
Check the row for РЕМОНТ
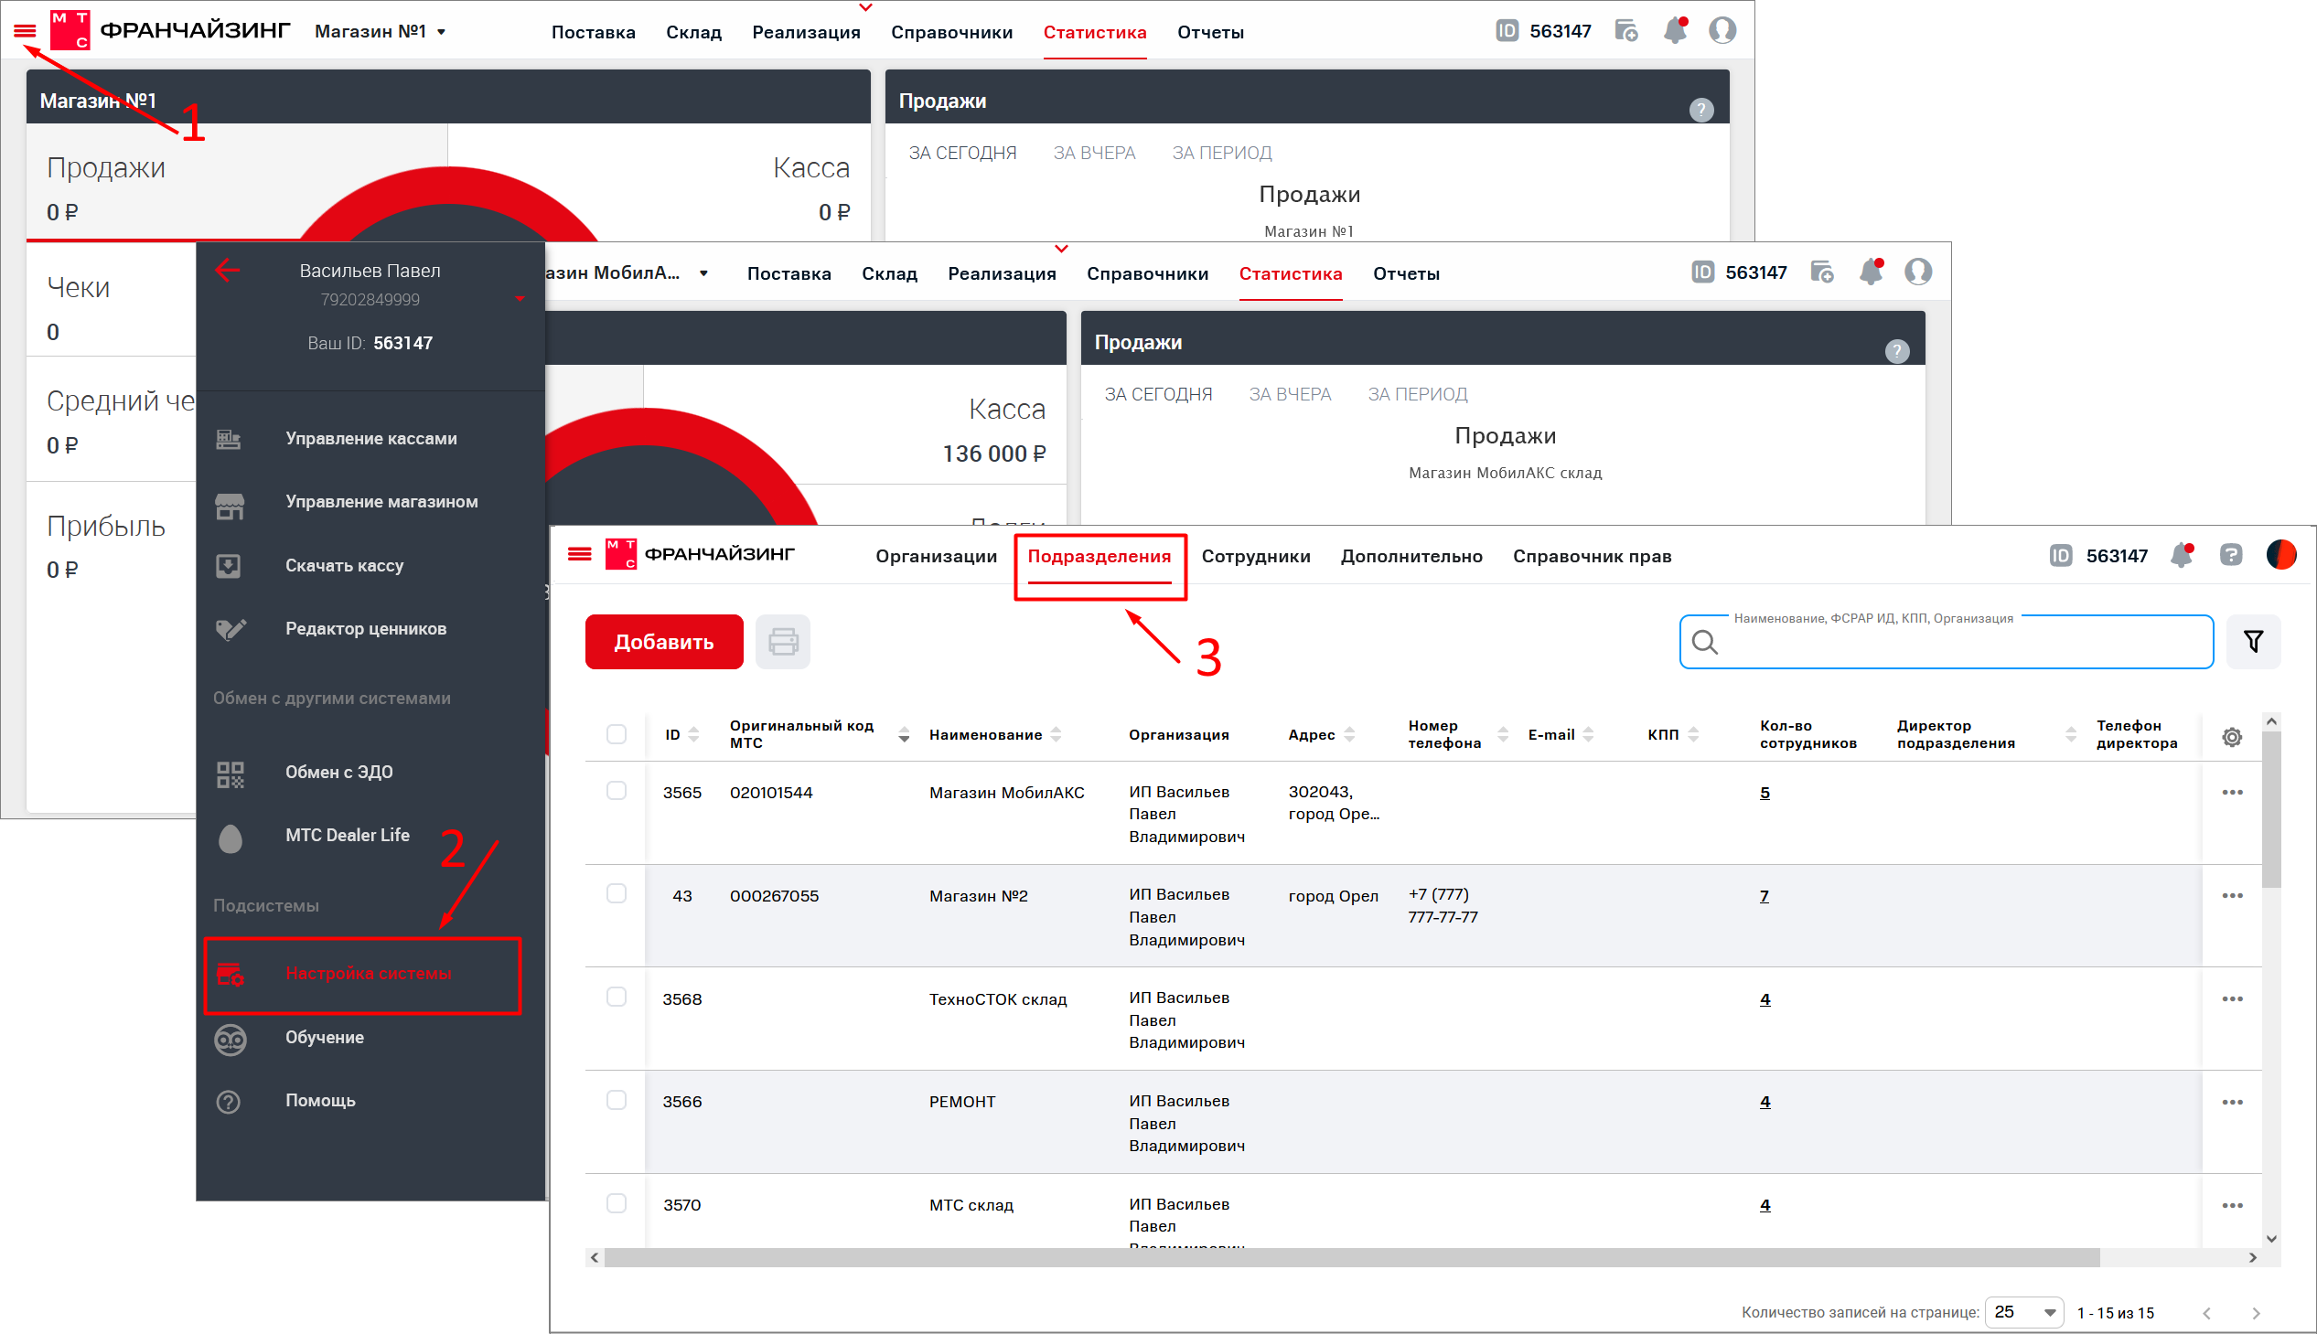(617, 1100)
